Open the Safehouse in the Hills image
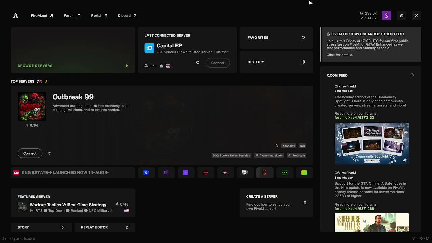This screenshot has width=432, height=243. [x=372, y=223]
